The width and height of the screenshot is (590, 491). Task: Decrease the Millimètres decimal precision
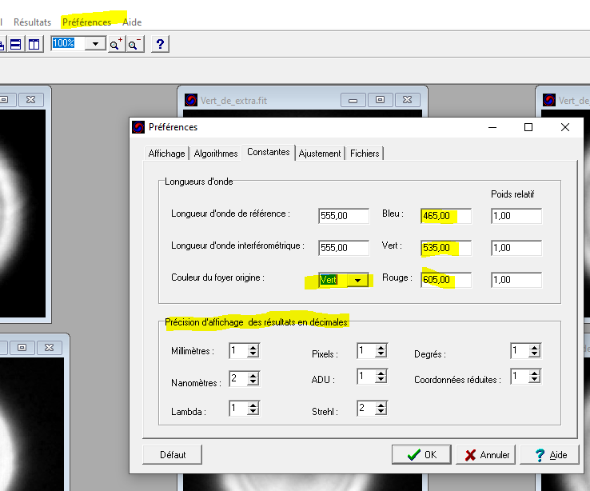(253, 354)
